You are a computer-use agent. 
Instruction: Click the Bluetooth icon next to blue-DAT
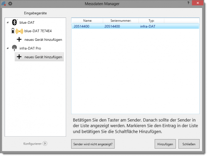[x=15, y=22]
